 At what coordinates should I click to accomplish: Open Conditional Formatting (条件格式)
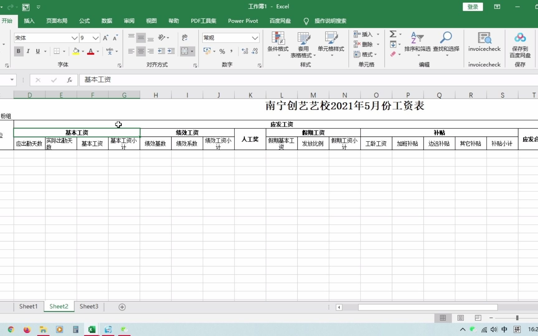(278, 44)
